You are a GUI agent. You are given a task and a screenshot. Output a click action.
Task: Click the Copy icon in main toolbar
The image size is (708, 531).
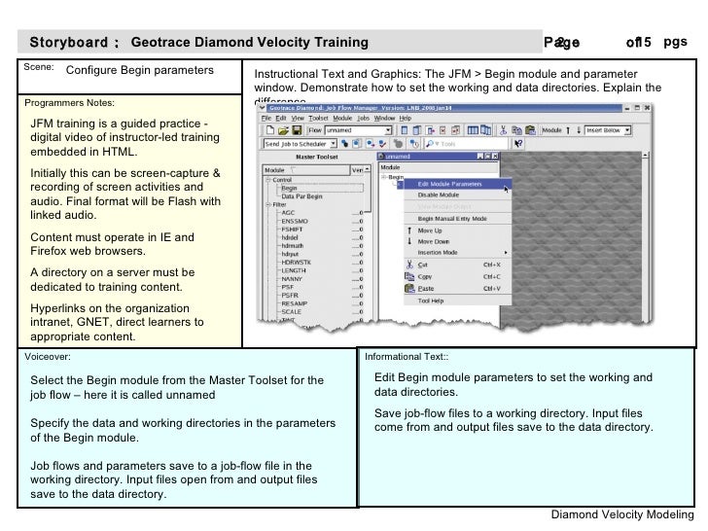(x=516, y=130)
